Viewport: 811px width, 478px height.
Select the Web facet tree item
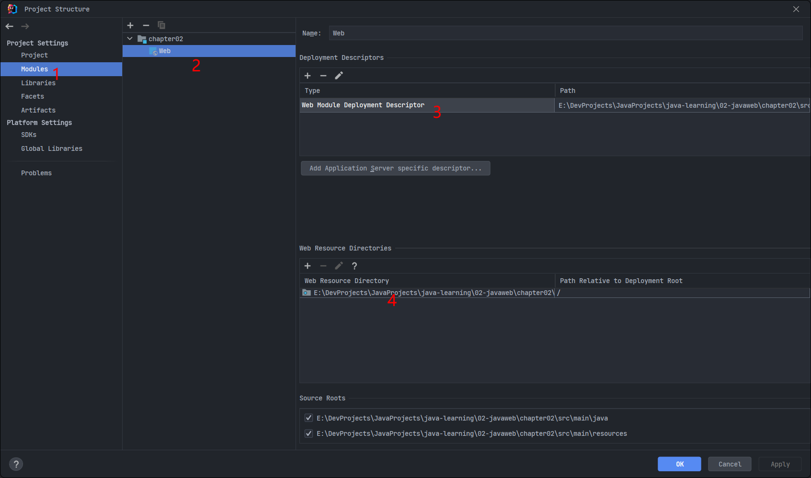[209, 51]
